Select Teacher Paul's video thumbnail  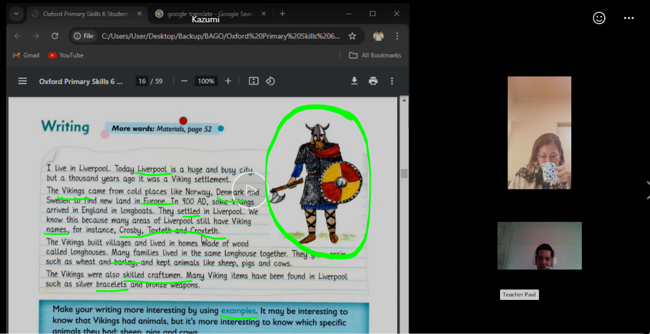coord(539,246)
